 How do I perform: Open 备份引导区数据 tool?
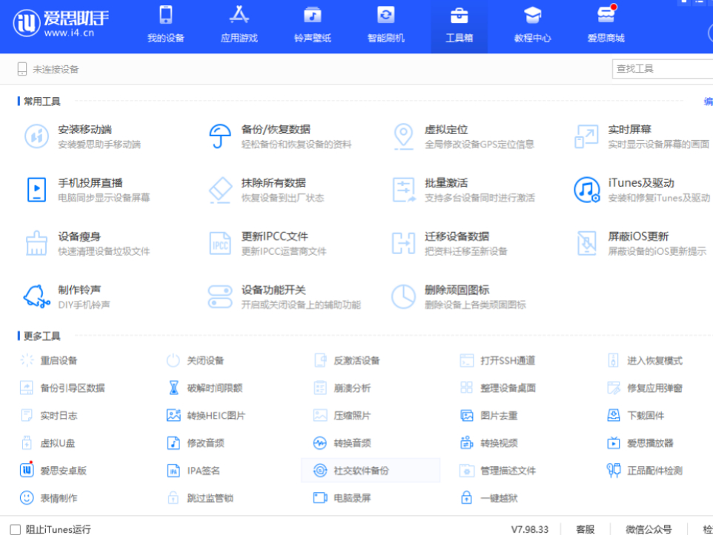[x=62, y=388]
